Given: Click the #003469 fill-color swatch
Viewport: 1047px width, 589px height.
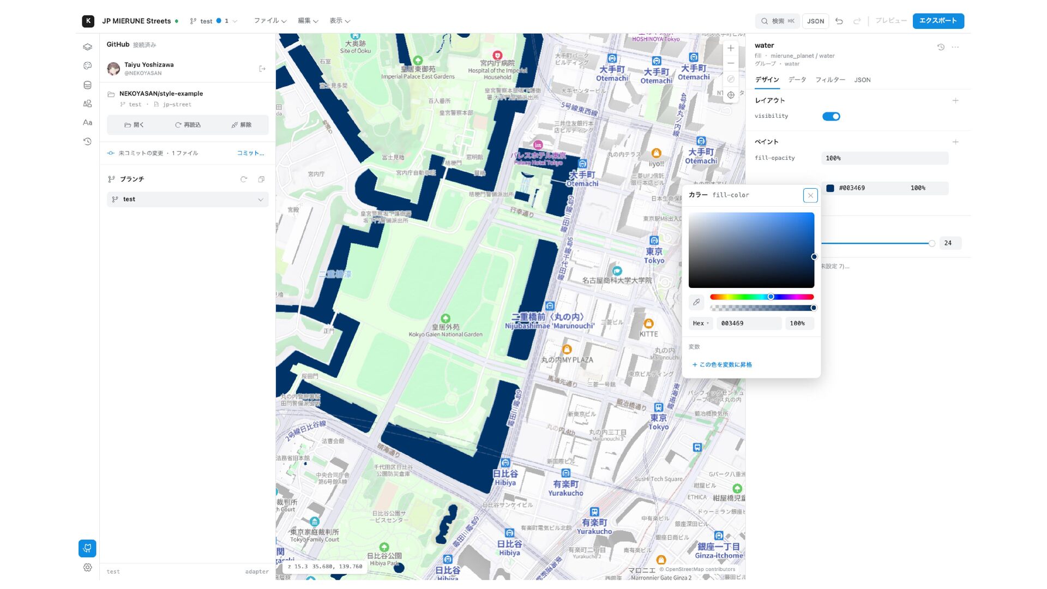Looking at the screenshot, I should point(830,188).
